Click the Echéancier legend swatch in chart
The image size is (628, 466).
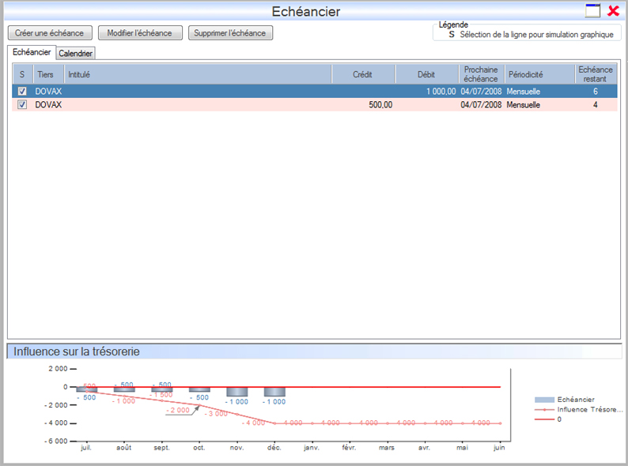click(x=544, y=400)
